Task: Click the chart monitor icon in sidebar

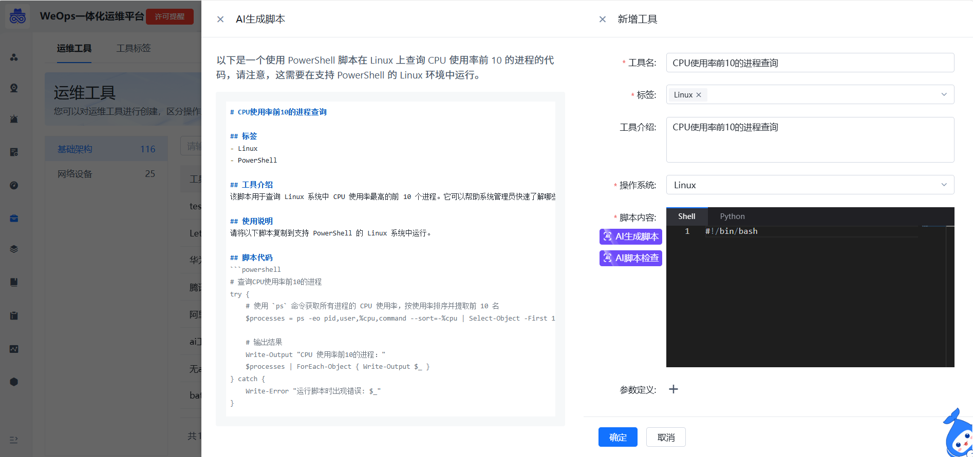Action: (x=14, y=349)
